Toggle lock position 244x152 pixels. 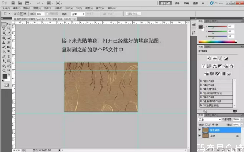click(213, 125)
